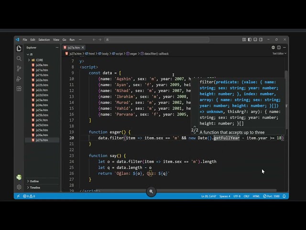Click the command center search box
The image size is (306, 230).
click(157, 40)
